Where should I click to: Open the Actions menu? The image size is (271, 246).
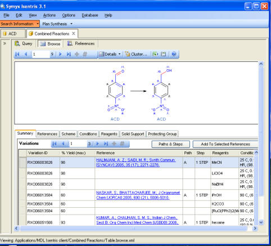49,15
